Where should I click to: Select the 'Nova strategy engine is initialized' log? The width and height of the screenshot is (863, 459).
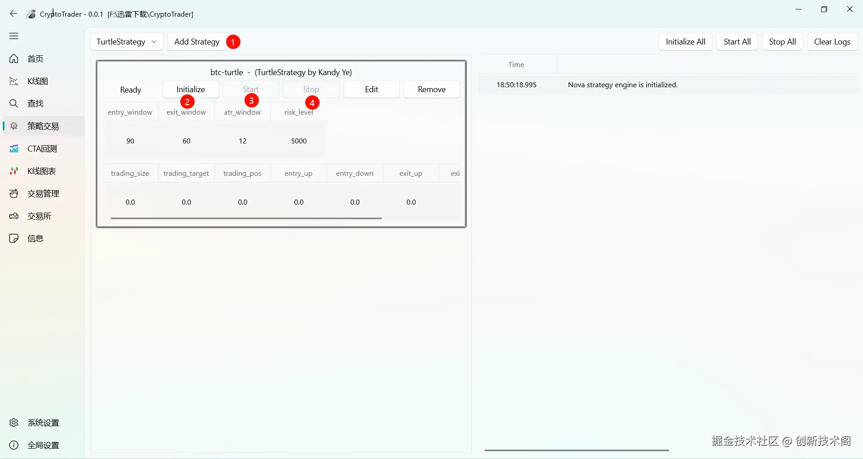tap(623, 85)
